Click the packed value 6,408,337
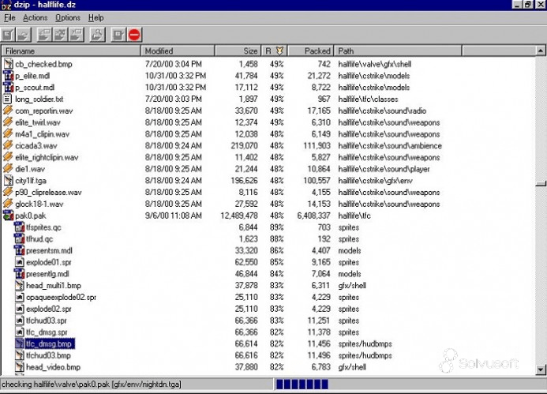The image size is (547, 394). pos(313,216)
